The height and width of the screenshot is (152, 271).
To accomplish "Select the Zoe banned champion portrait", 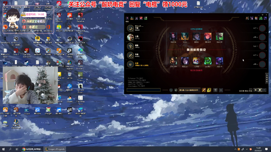I will point(208,36).
